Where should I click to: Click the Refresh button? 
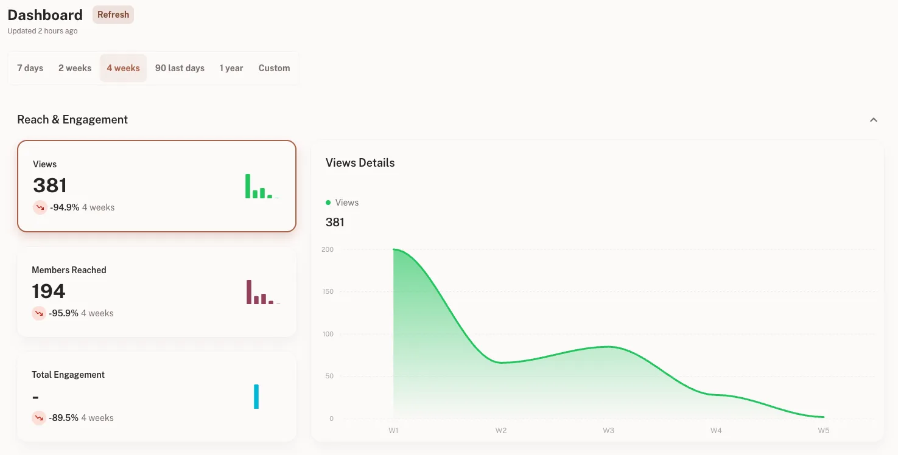(113, 15)
